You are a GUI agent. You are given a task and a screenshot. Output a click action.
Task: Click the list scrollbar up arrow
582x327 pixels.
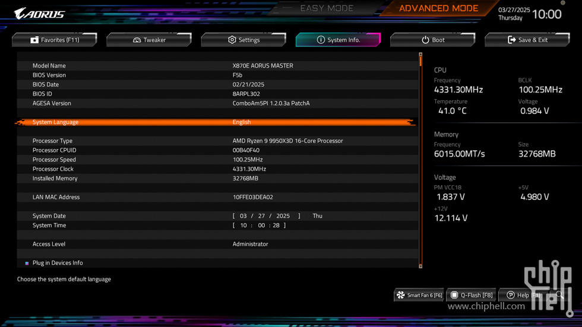coord(420,54)
